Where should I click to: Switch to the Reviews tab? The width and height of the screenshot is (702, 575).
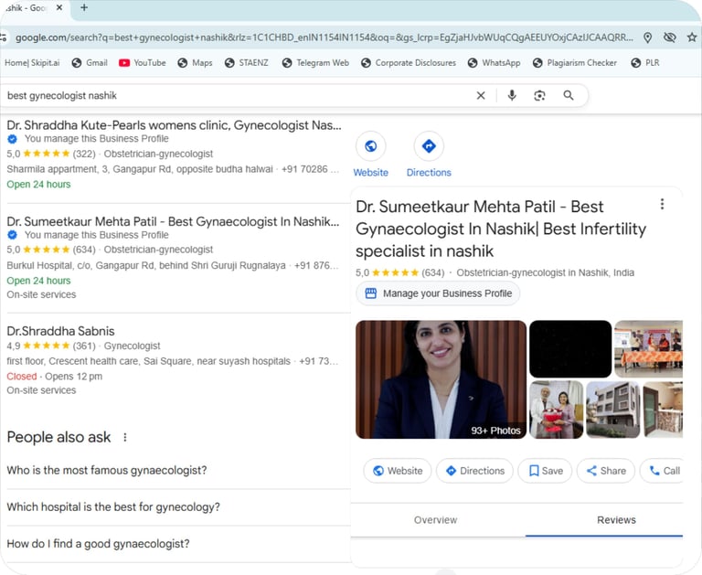(616, 520)
